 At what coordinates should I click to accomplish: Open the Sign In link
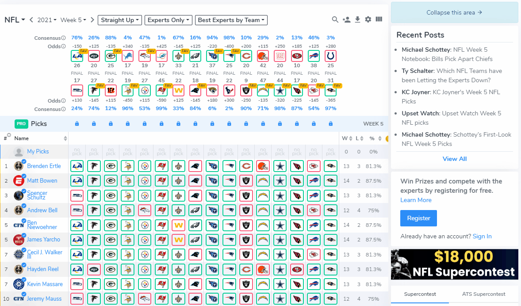click(x=482, y=236)
